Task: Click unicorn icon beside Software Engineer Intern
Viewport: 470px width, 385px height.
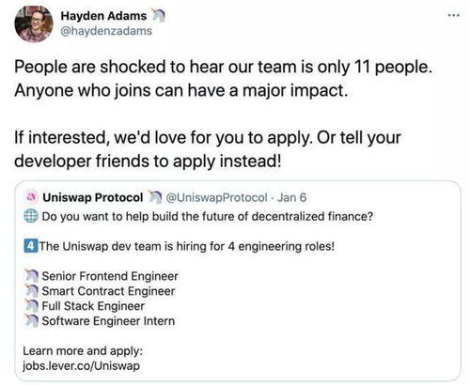Action: (32, 321)
